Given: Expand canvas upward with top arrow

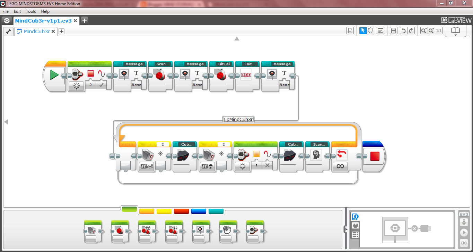Looking at the screenshot, I should click(x=237, y=39).
